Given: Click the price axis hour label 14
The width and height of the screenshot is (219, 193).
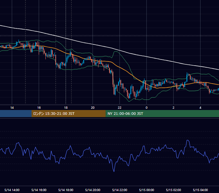Looking at the screenshot, I should pyautogui.click(x=12, y=108).
